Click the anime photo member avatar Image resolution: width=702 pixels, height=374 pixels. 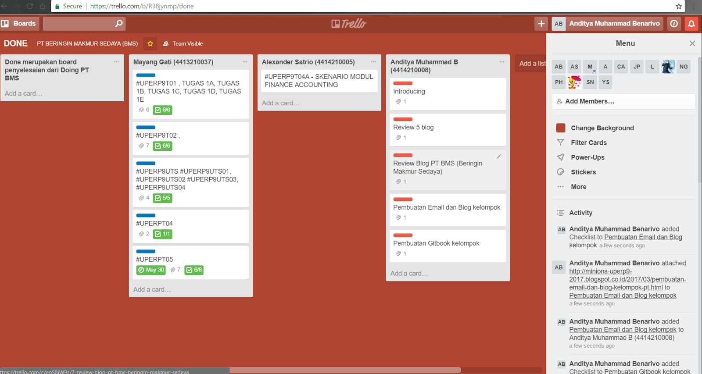coord(668,67)
